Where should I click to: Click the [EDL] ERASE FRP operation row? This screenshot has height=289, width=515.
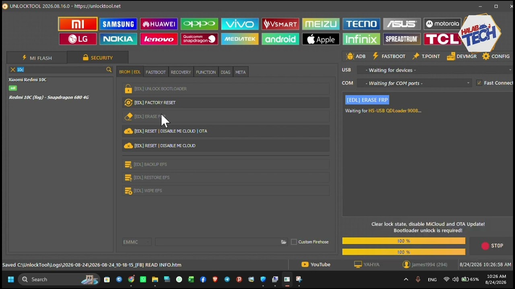pyautogui.click(x=226, y=116)
